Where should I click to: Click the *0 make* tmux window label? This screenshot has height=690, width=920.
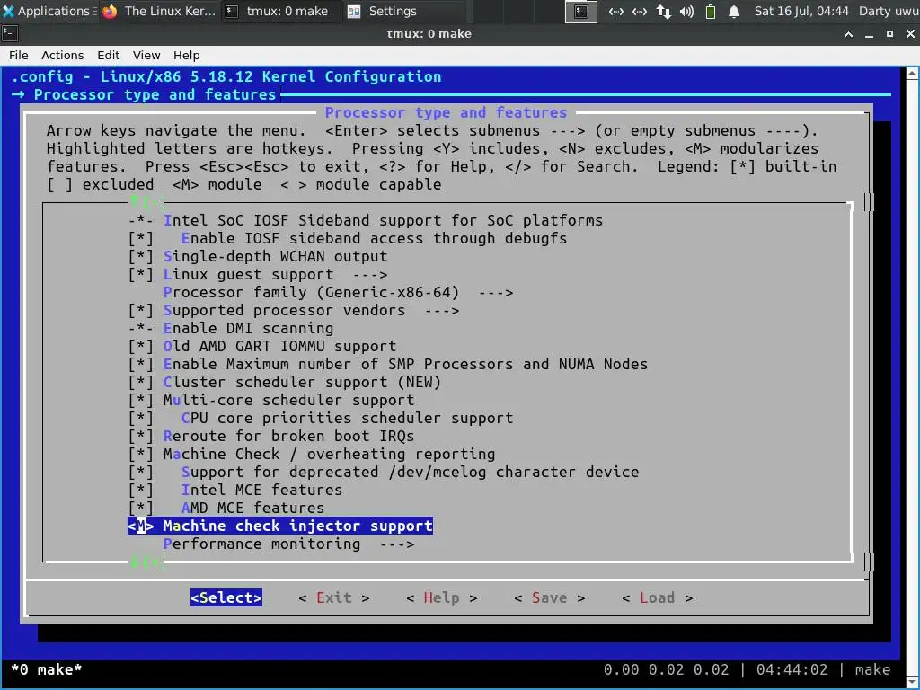point(47,669)
